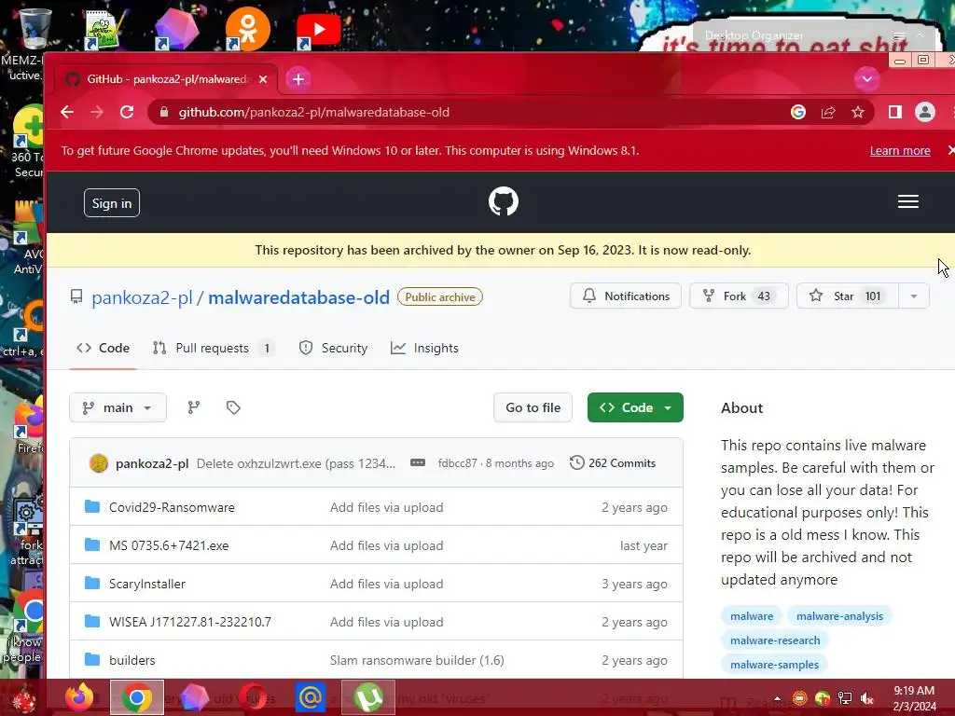
Task: Open uTorrent from the taskbar
Action: 368,697
